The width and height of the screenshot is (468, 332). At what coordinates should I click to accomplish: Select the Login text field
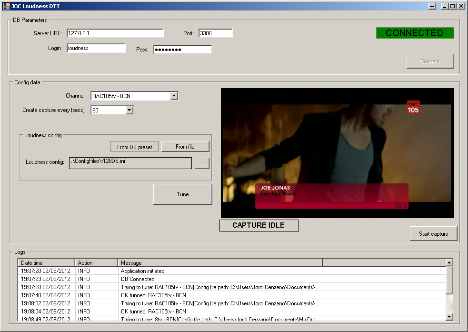[x=96, y=48]
